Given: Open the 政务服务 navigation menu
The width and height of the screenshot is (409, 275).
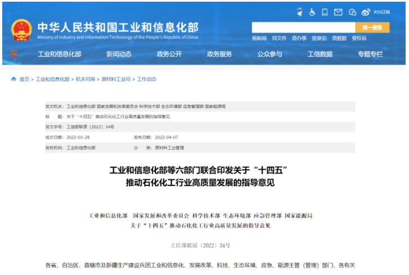Looking at the screenshot, I should [219, 54].
